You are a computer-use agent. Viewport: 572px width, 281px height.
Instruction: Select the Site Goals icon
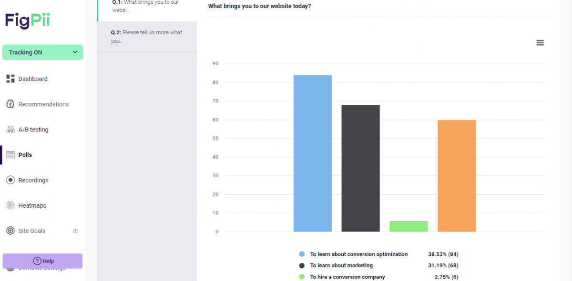click(10, 231)
